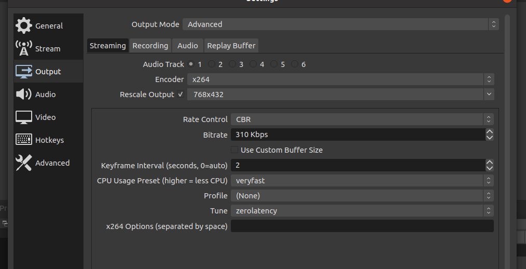Click the General label in sidebar

(x=49, y=26)
